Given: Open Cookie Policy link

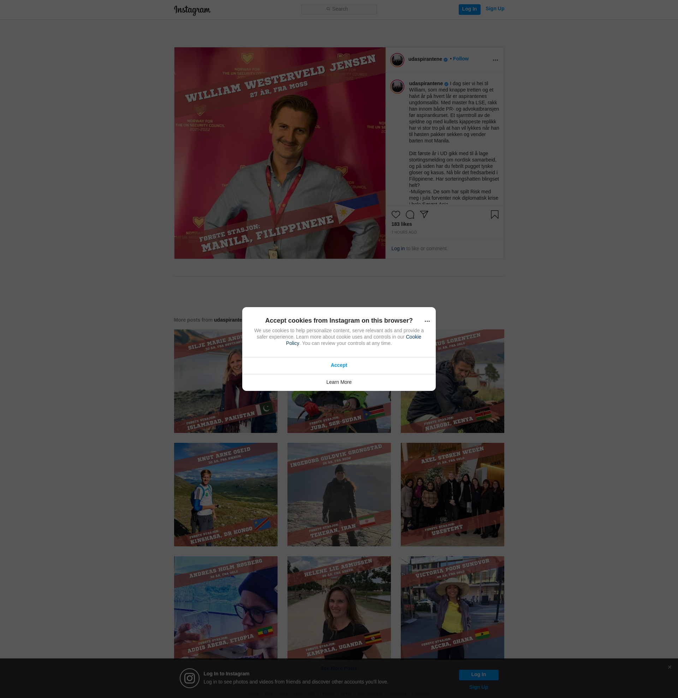Looking at the screenshot, I should pyautogui.click(x=413, y=337).
